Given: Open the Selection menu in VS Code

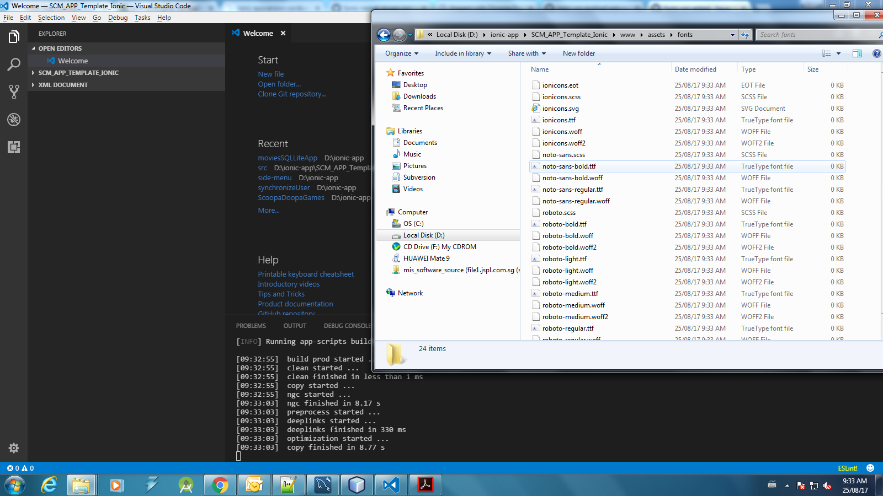Looking at the screenshot, I should coord(51,18).
